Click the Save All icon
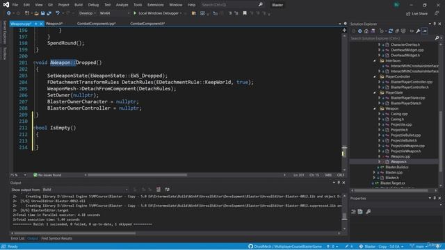 [x=49, y=13]
